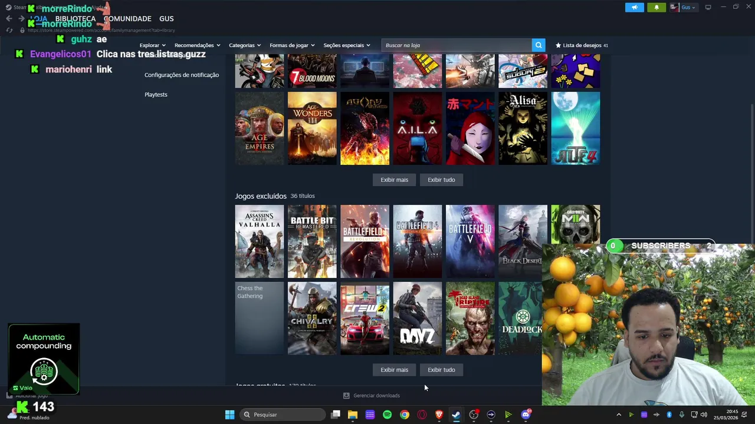The width and height of the screenshot is (755, 424).
Task: Open The Crew 2 cover
Action: tap(365, 318)
